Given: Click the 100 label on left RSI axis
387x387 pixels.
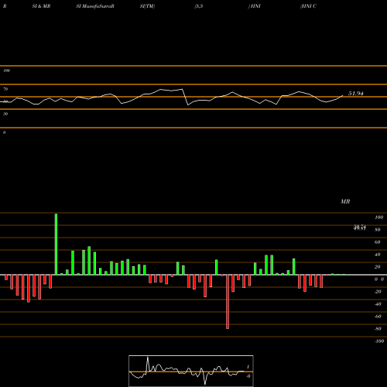Looking at the screenshot, I should click(6, 70).
